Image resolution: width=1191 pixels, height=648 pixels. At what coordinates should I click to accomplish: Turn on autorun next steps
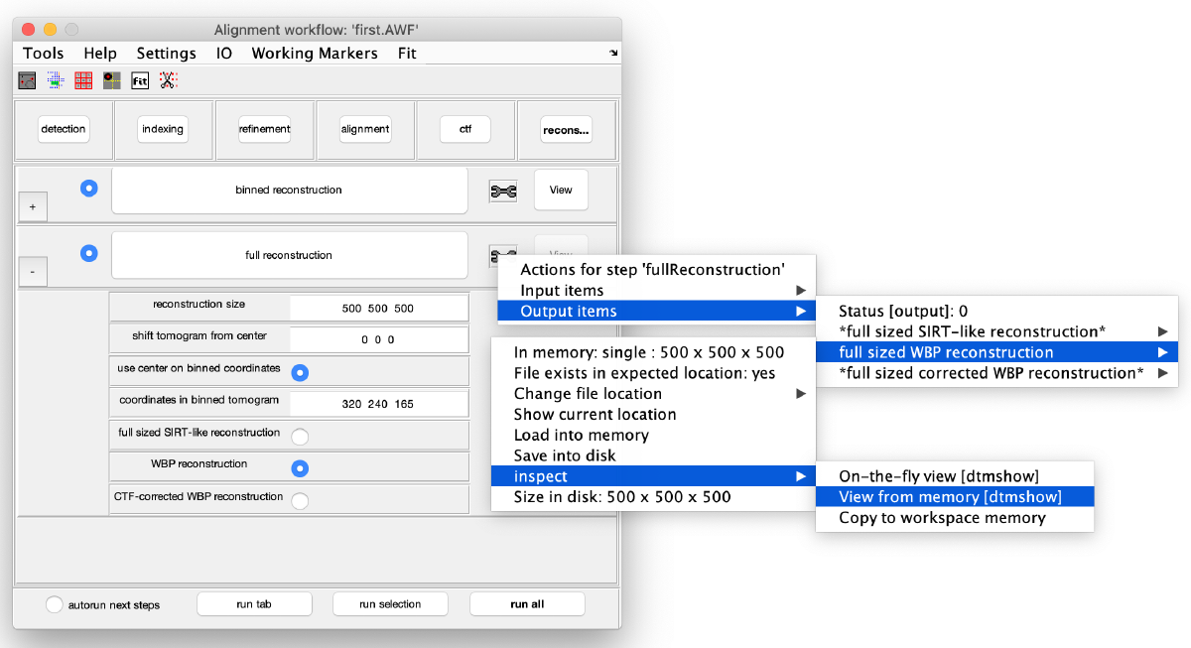click(x=55, y=603)
